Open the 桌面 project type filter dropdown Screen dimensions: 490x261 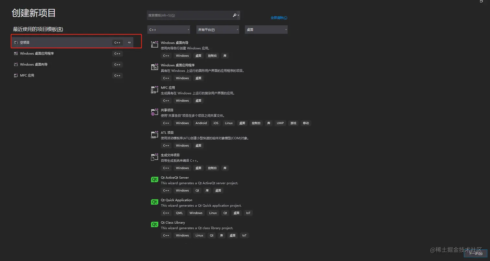click(266, 30)
